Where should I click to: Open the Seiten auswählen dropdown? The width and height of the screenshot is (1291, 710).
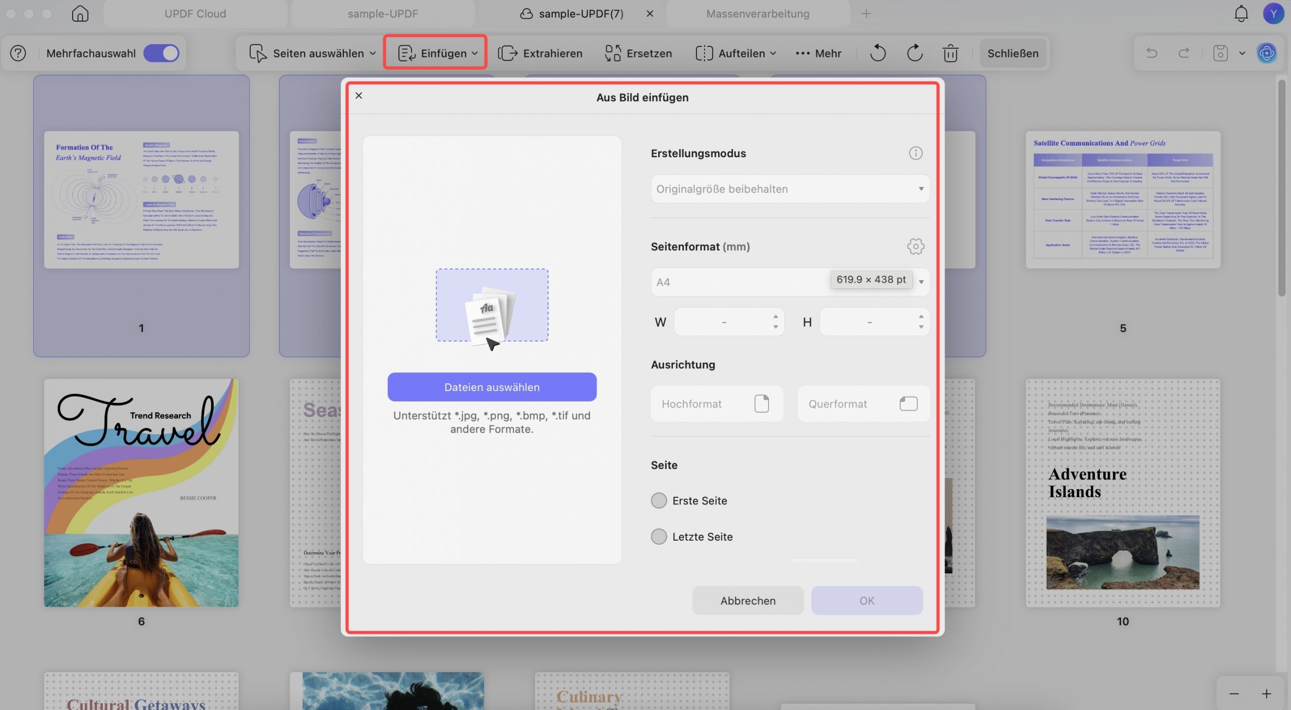313,53
